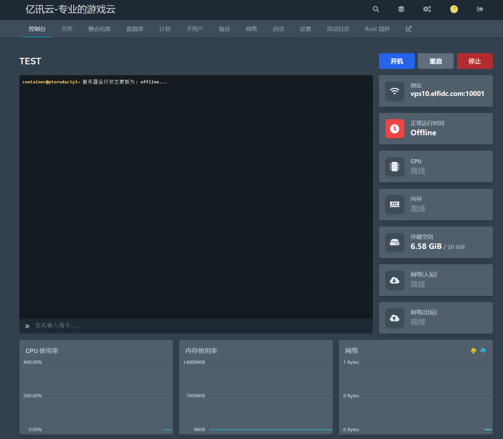This screenshot has height=439, width=503.
Task: Click the memory module icon
Action: tap(395, 205)
